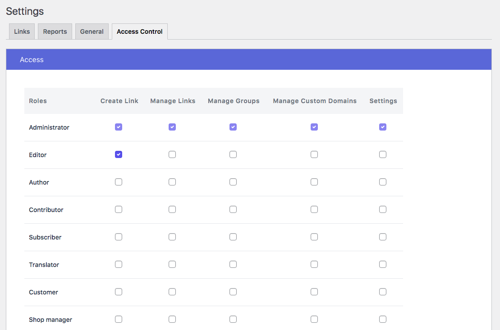Tick Manage Groups for Customer
This screenshot has height=330, width=500.
point(233,292)
